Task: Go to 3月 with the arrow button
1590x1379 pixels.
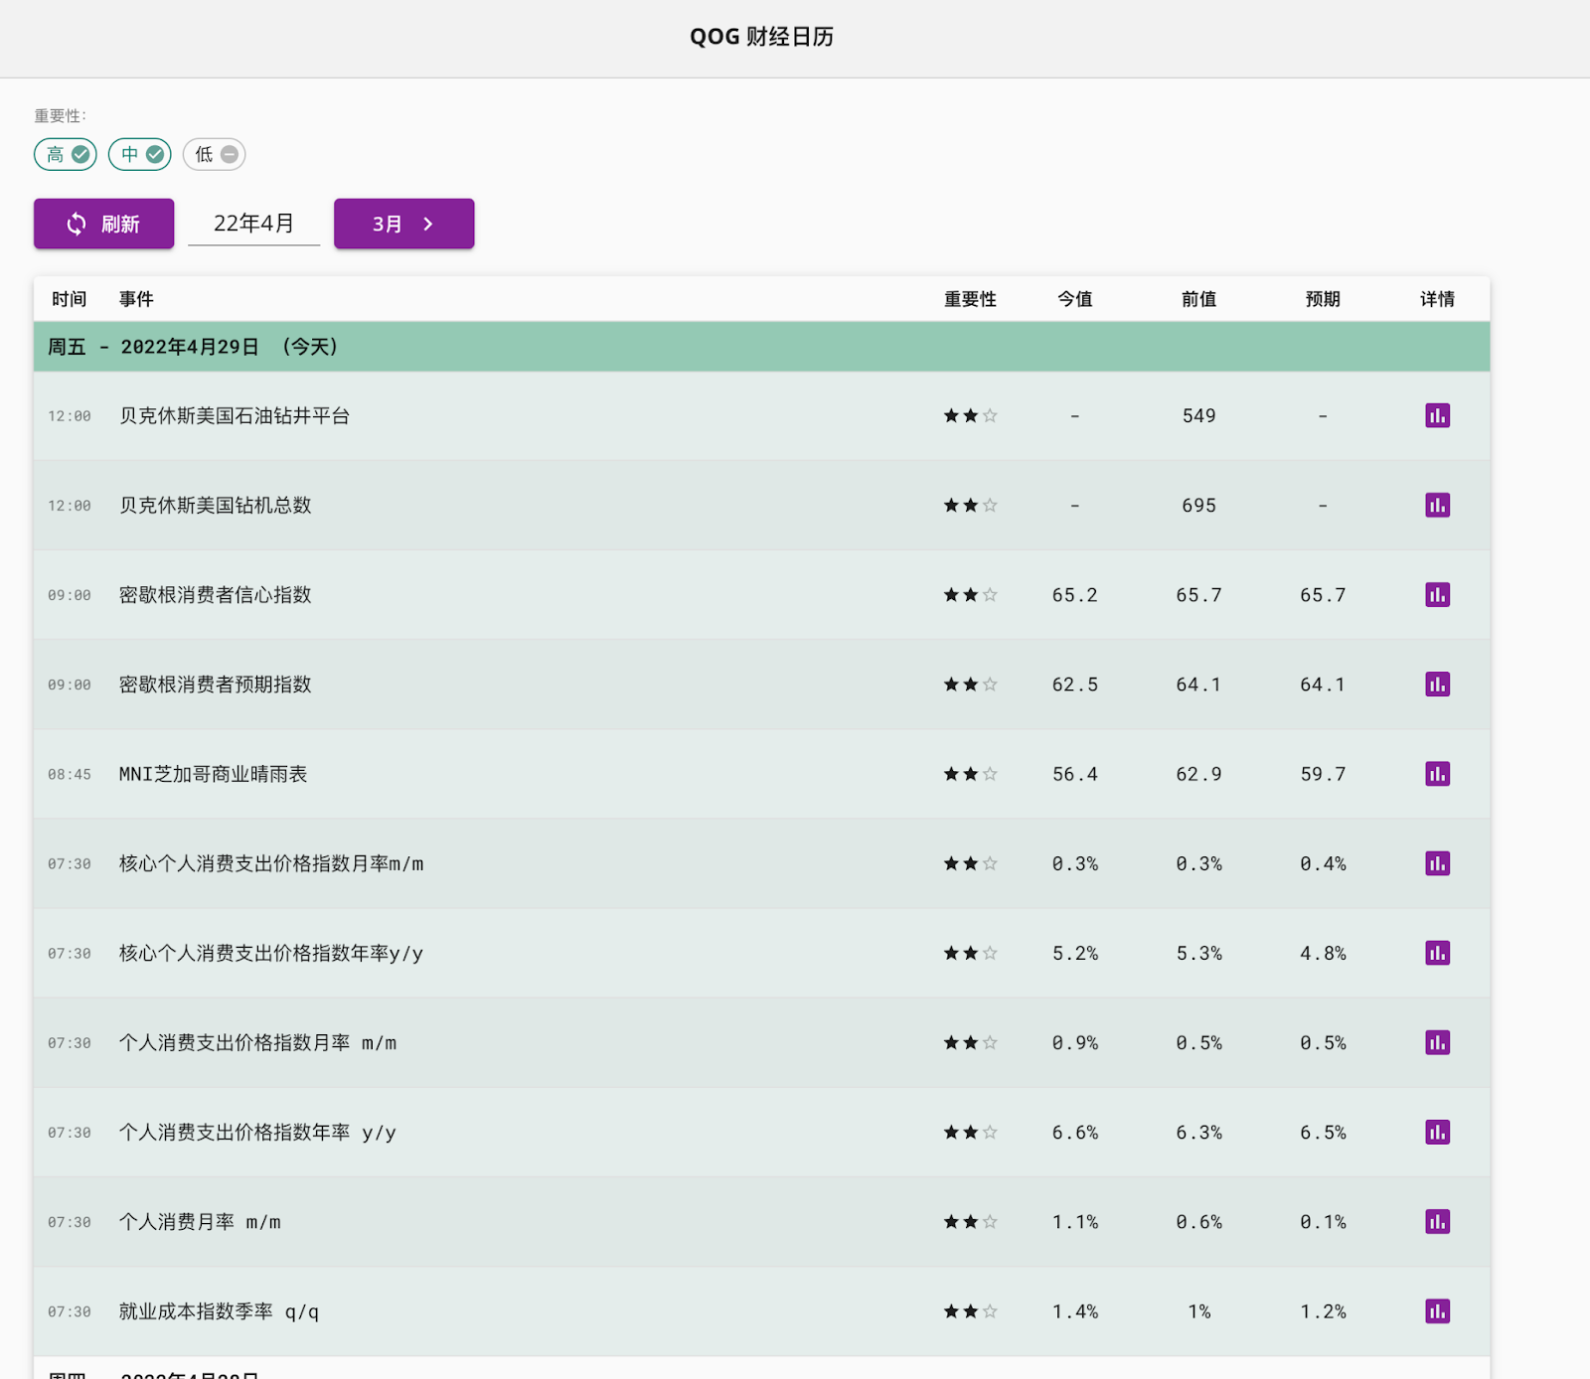Action: click(x=403, y=224)
